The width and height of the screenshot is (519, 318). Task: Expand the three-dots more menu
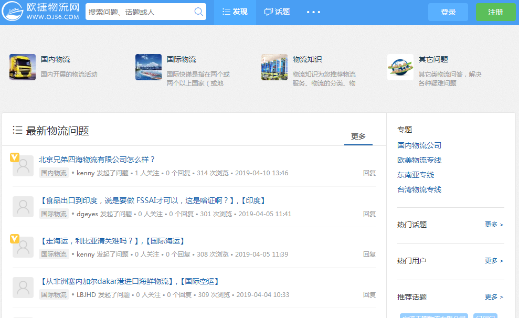[313, 12]
